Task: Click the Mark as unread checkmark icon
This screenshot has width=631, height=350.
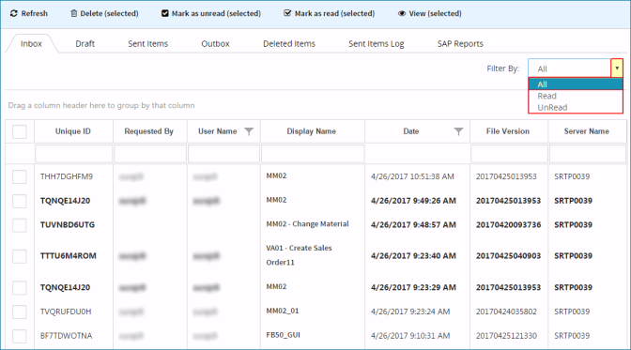Action: [x=165, y=13]
